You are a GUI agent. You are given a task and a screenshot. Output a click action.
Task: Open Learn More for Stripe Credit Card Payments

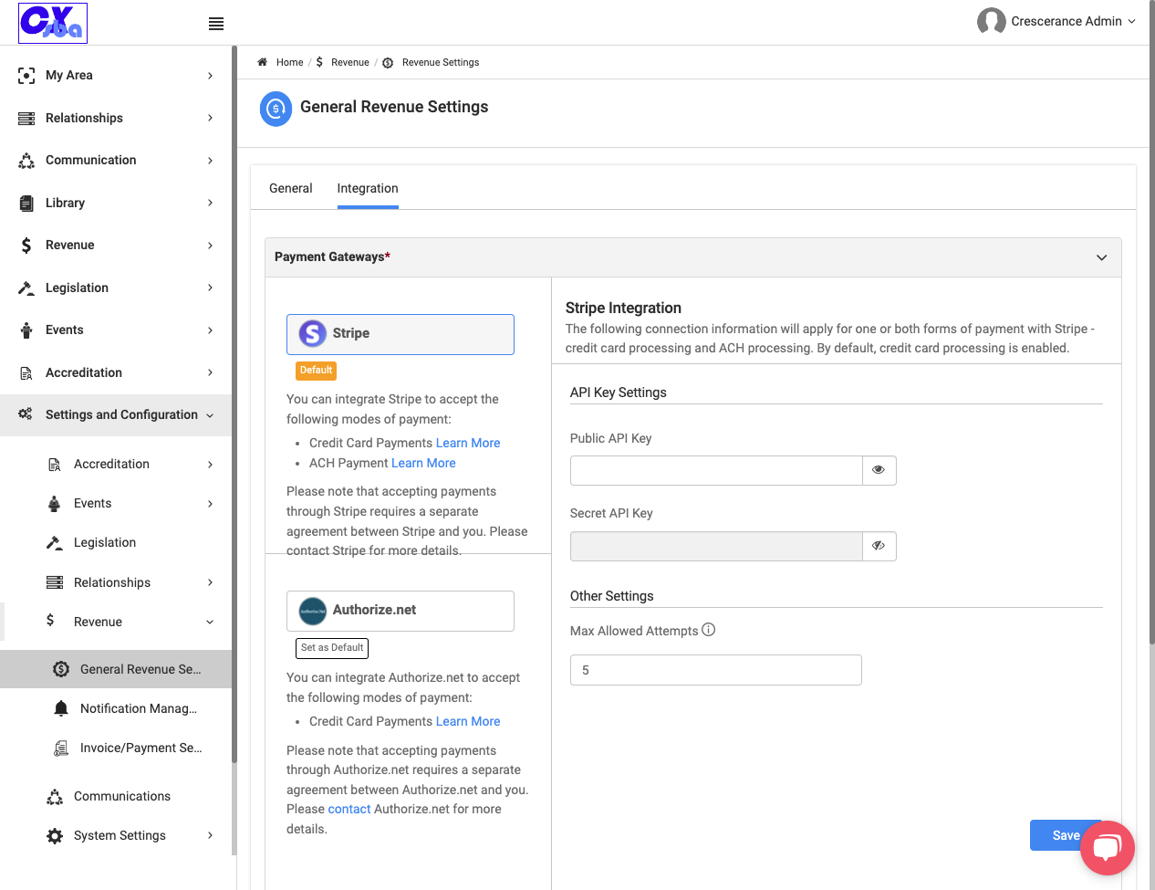468,443
